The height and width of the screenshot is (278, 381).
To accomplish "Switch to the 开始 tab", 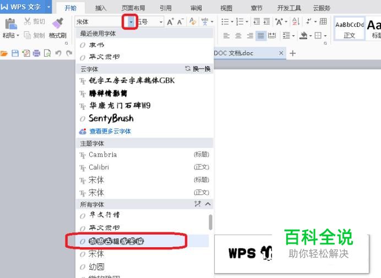I will [70, 8].
